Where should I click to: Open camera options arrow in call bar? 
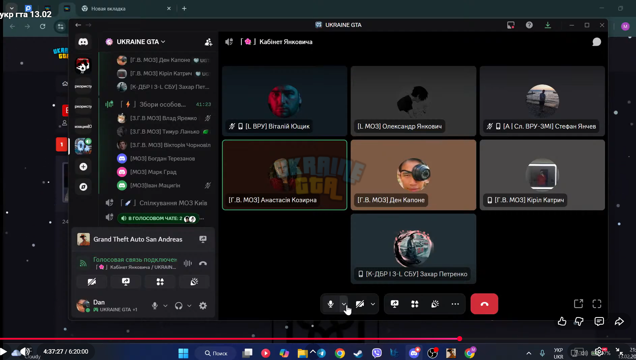click(x=373, y=304)
